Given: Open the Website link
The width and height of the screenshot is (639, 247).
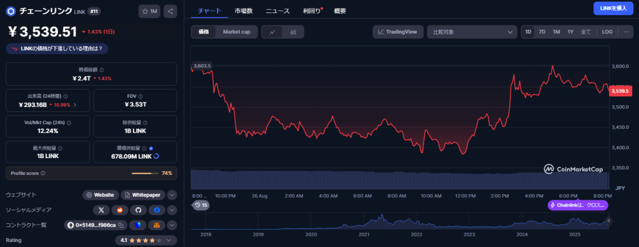Looking at the screenshot, I should pos(100,195).
